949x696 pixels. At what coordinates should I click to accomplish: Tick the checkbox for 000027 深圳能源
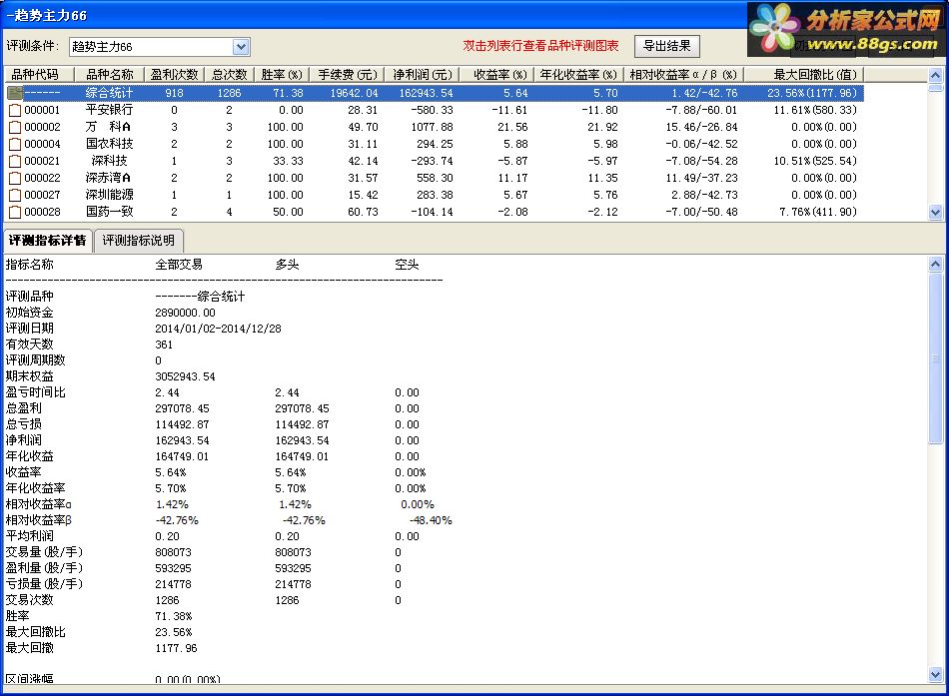[x=15, y=195]
